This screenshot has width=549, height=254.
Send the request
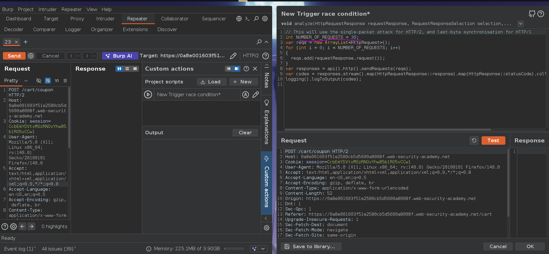coord(14,56)
